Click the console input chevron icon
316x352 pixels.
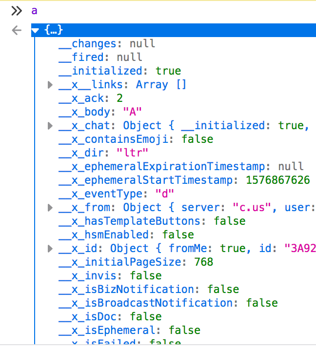pos(17,11)
